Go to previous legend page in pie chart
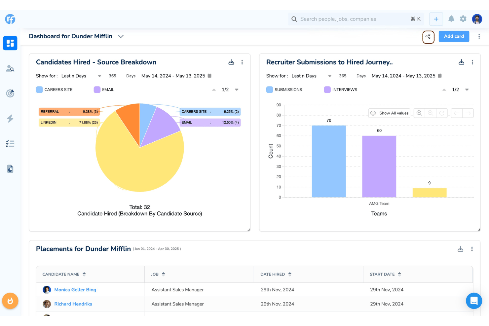 point(214,90)
